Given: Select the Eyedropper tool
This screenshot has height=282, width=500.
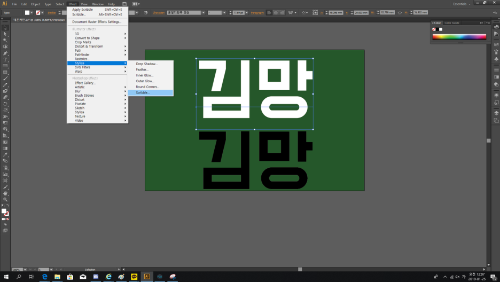Looking at the screenshot, I should pos(5,155).
